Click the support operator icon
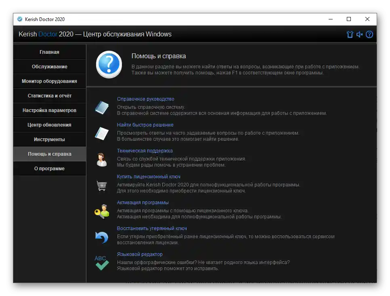The width and height of the screenshot is (390, 296). (x=102, y=159)
